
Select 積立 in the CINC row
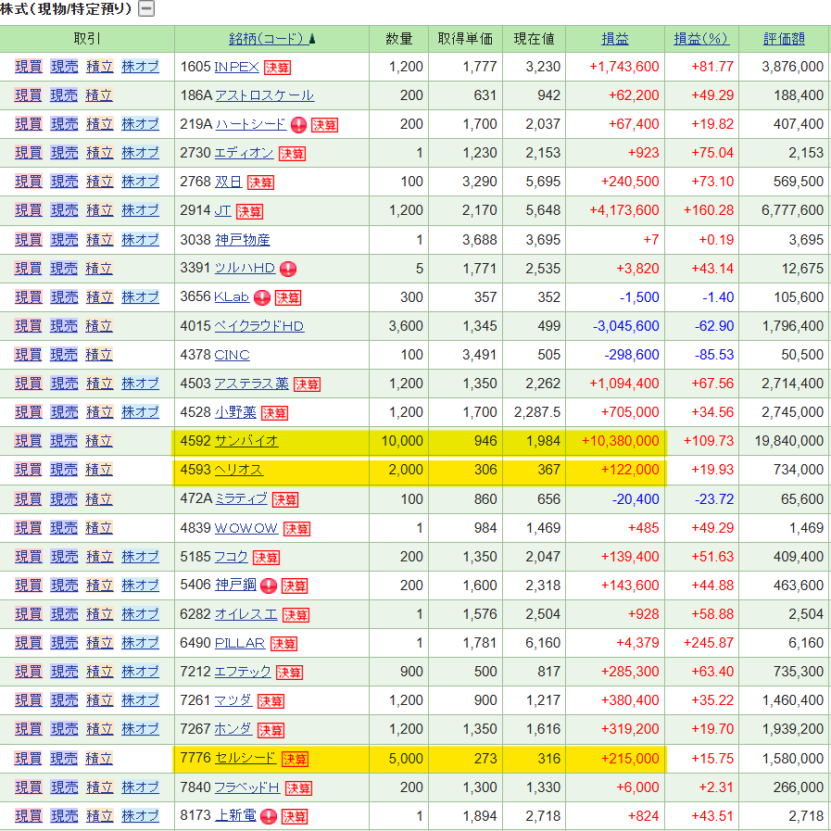[99, 355]
